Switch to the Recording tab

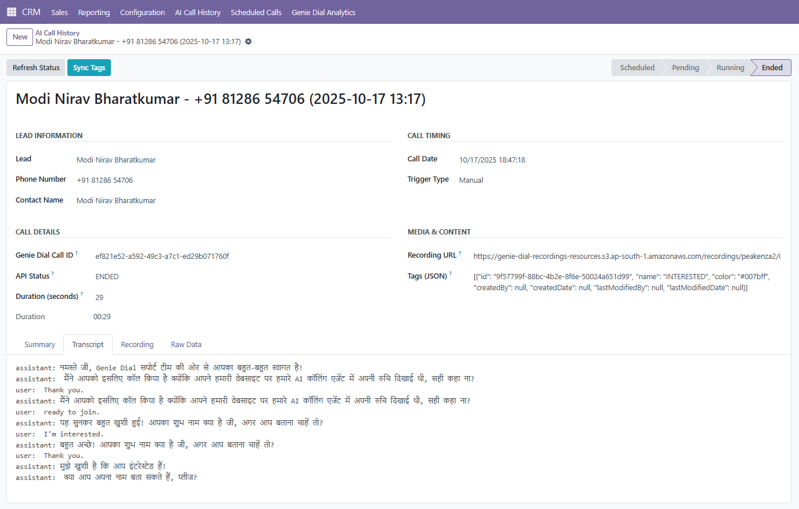(x=137, y=345)
